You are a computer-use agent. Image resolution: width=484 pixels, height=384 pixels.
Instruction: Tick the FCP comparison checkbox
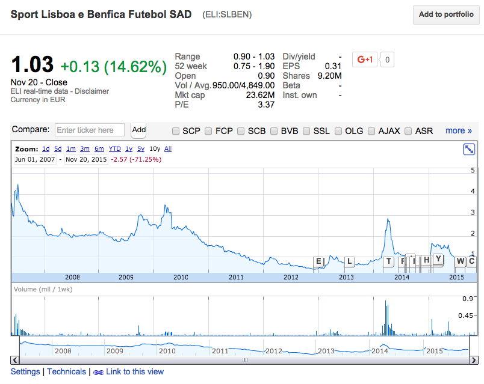[x=208, y=131]
